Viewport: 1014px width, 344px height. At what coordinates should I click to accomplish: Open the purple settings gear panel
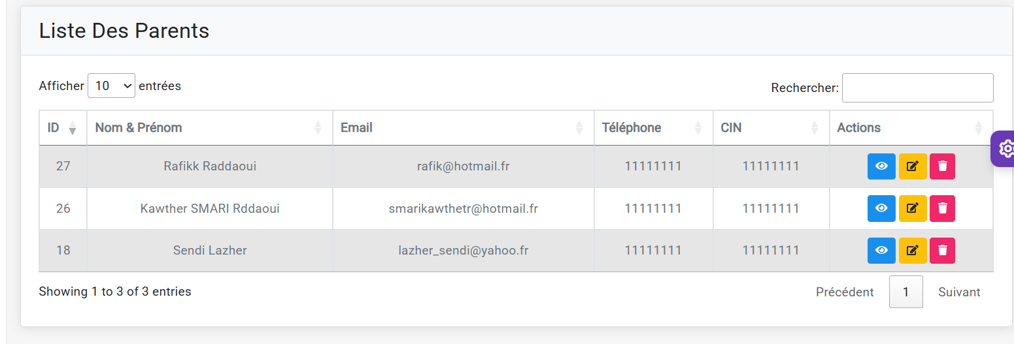tap(1005, 149)
